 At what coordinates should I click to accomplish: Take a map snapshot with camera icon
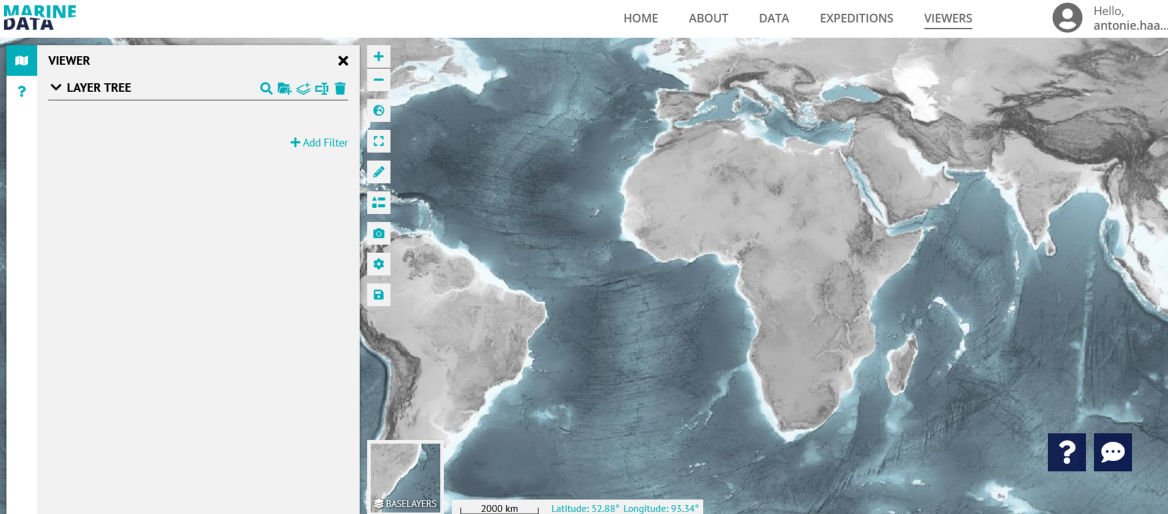[x=378, y=233]
